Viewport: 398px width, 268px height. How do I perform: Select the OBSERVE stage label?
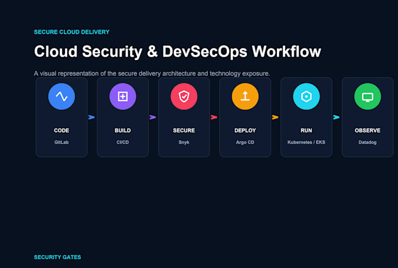368,130
